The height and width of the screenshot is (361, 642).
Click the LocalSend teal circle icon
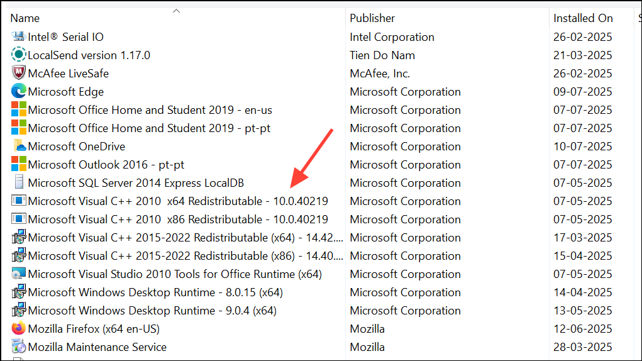pyautogui.click(x=18, y=55)
